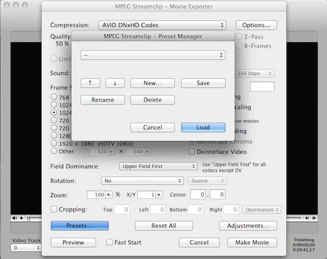Step backward a frame in player window
Image resolution: width=327 pixels, height=259 pixels.
click(307, 218)
